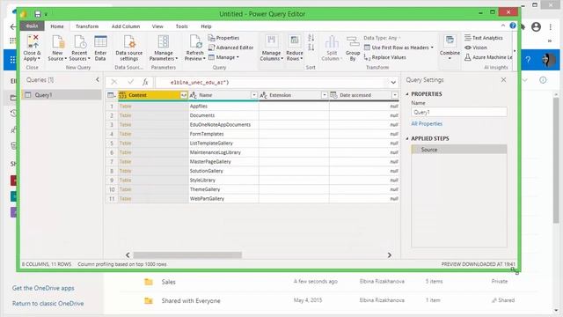Collapse PROPERTIES section
The height and width of the screenshot is (317, 563).
(x=407, y=94)
